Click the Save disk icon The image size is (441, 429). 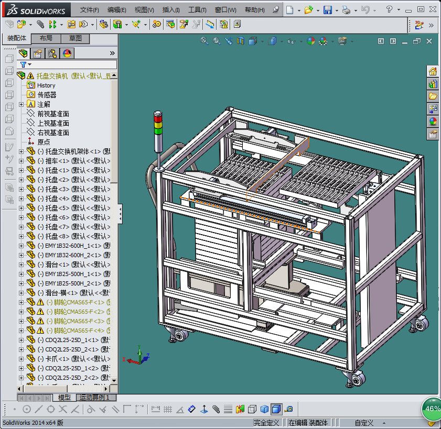tap(327, 10)
